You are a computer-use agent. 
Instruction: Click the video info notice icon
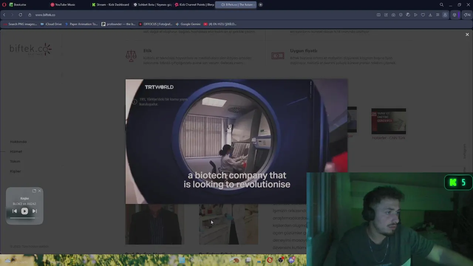click(x=135, y=102)
